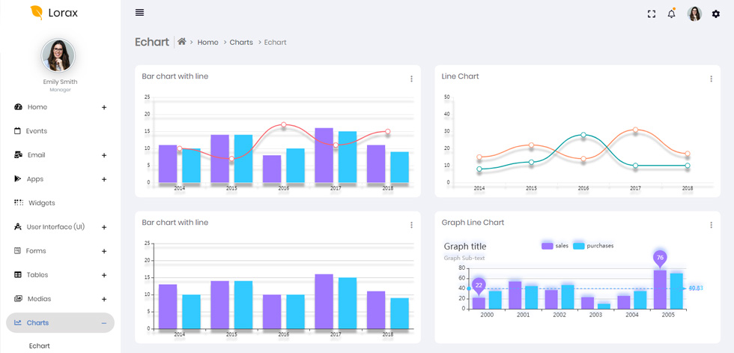Viewport: 734px width, 353px height.
Task: Open the Forms menu label
Action: click(x=36, y=250)
